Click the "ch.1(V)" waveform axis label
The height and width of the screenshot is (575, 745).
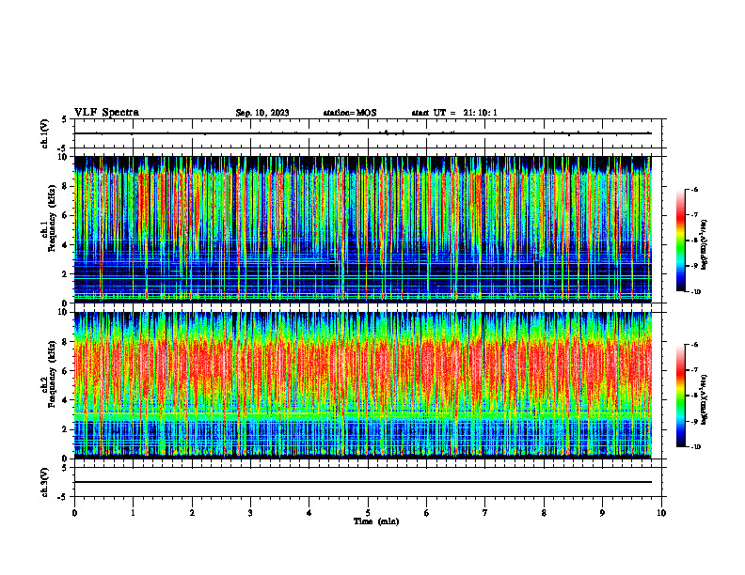pyautogui.click(x=45, y=133)
